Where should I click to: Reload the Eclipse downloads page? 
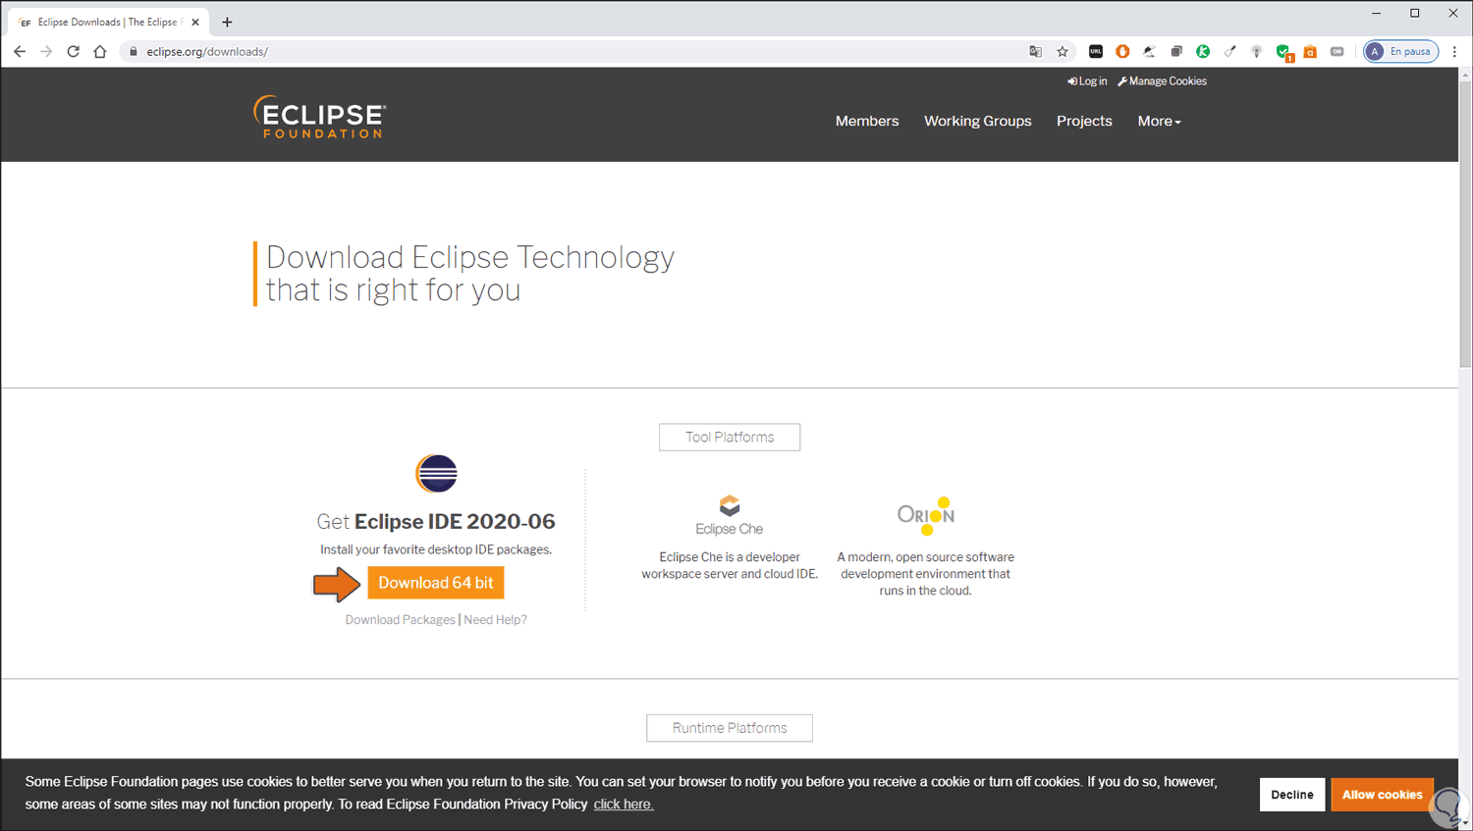[x=73, y=51]
